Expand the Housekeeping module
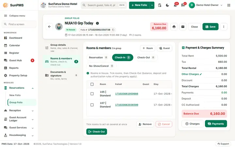 pos(33,136)
